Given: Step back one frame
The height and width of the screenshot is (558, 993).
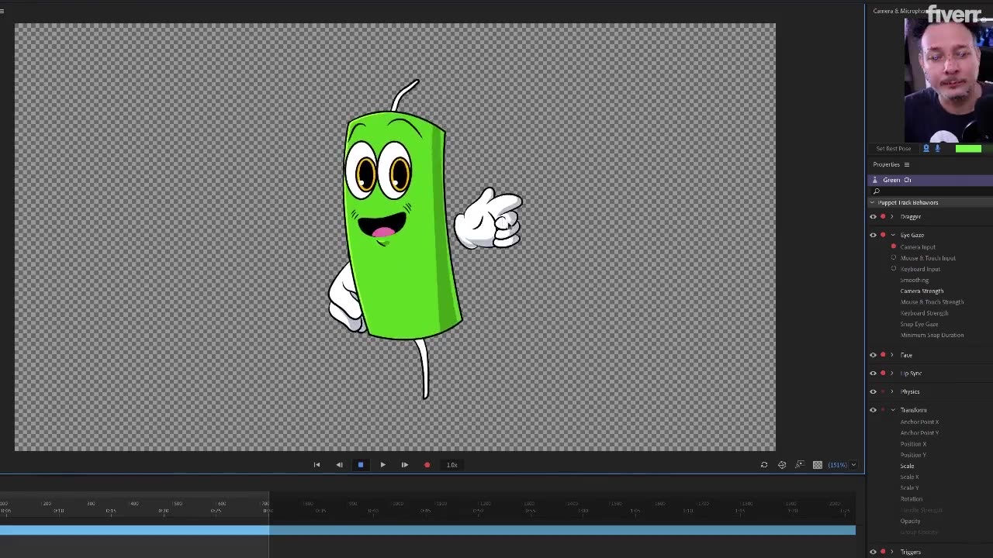Looking at the screenshot, I should (x=339, y=465).
